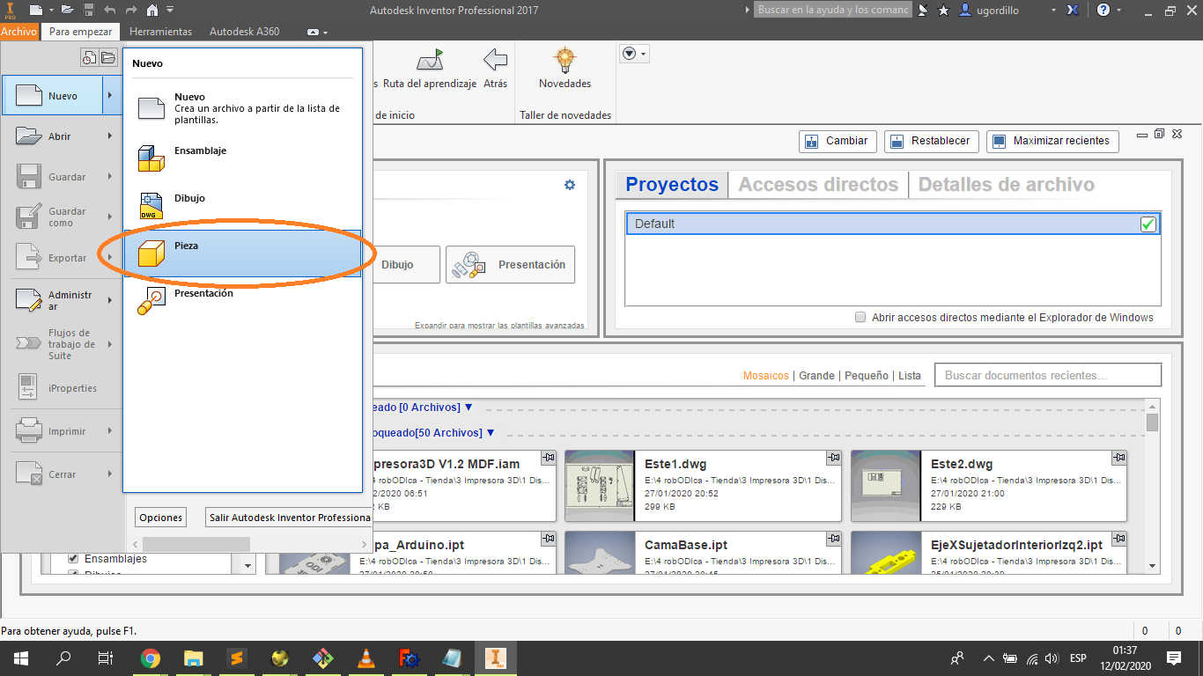Click the Archivo menu horizontal scrollbar
Image resolution: width=1203 pixels, height=676 pixels.
(x=196, y=545)
